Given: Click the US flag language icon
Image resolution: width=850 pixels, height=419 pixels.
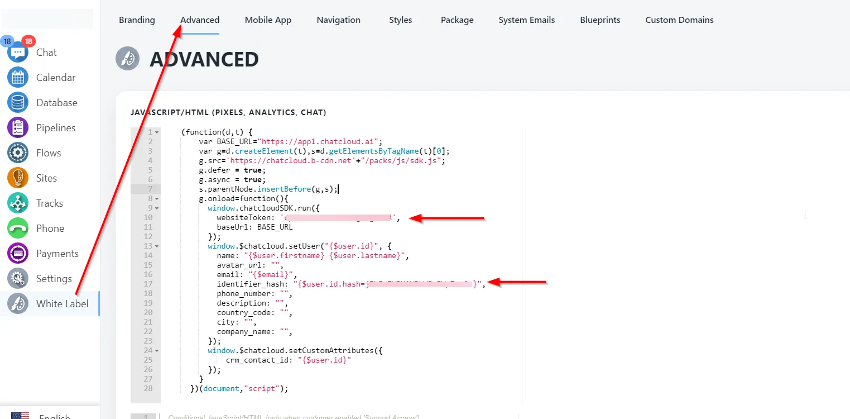Looking at the screenshot, I should (x=20, y=416).
